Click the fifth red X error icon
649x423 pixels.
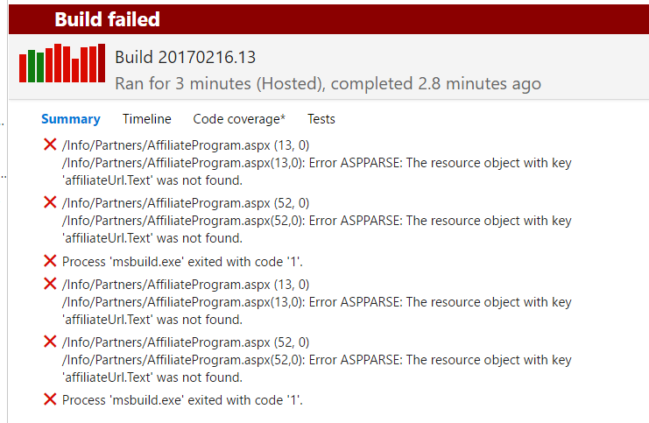pyautogui.click(x=50, y=342)
